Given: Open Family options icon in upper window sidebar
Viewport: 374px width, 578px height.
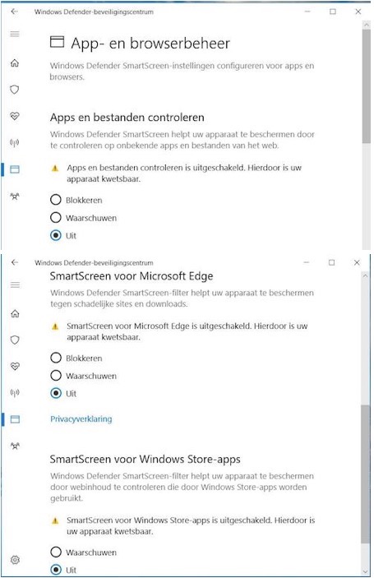Looking at the screenshot, I should (15, 197).
